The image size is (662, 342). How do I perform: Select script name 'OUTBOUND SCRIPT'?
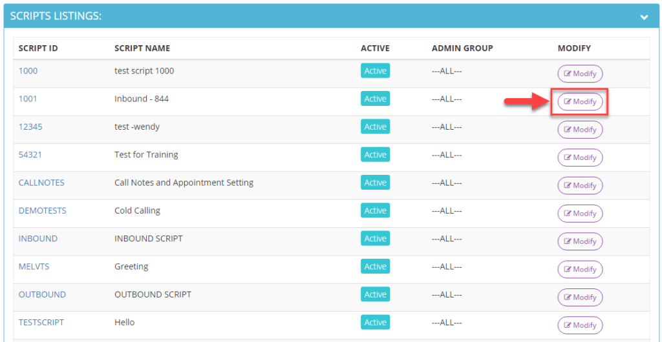click(x=153, y=294)
